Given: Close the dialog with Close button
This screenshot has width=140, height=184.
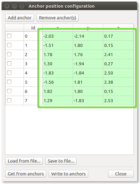Looking at the screenshot, I should (121, 174).
